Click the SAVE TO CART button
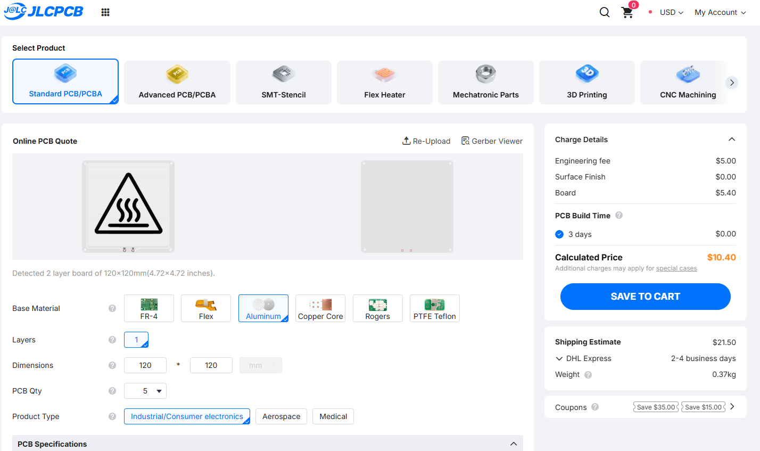The image size is (760, 451). tap(646, 297)
